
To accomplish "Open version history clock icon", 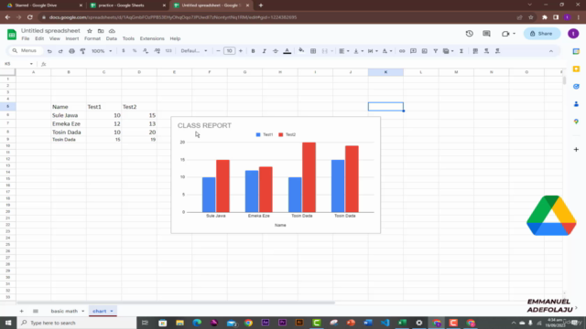I will 470,34.
